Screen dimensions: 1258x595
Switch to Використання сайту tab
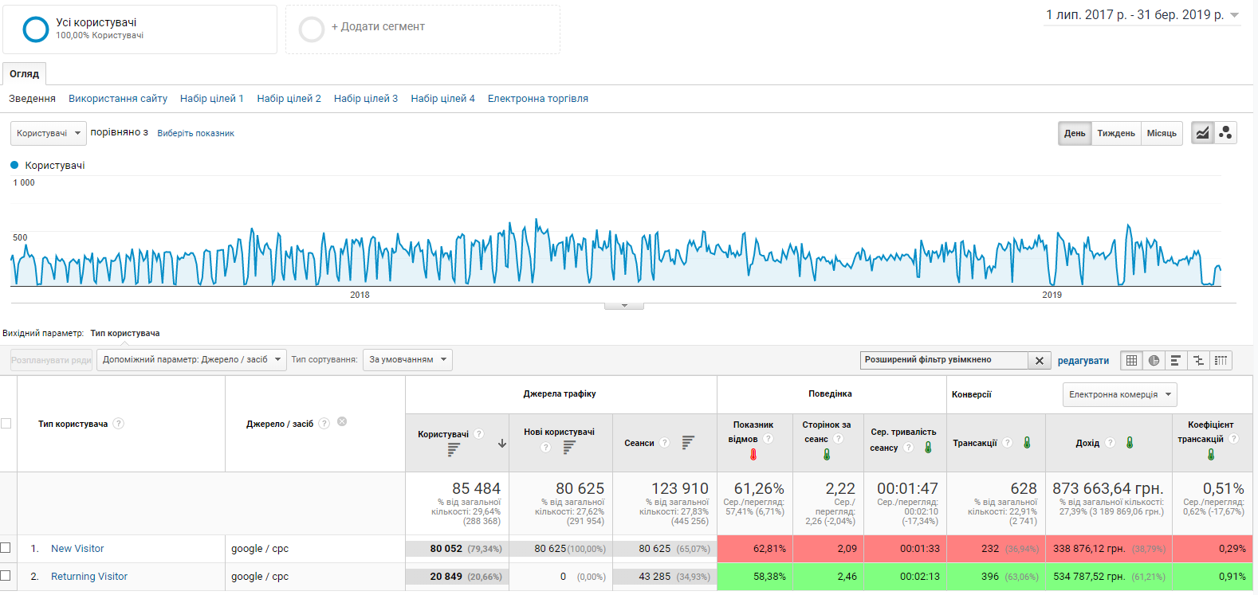(118, 99)
